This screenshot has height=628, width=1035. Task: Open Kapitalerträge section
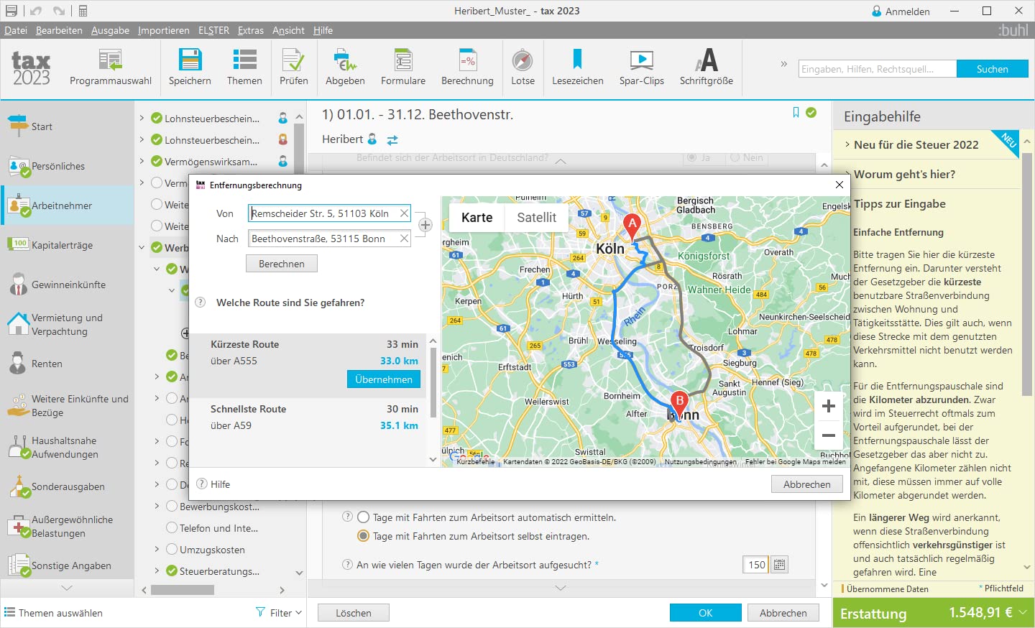pos(68,245)
